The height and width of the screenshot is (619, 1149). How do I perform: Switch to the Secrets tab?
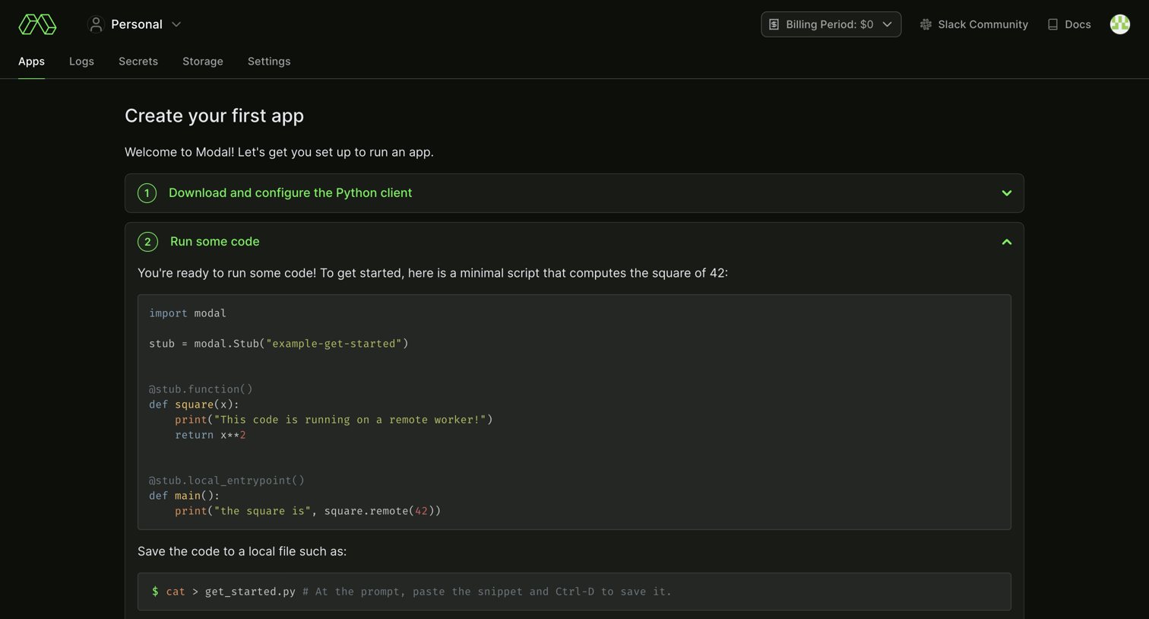(x=138, y=62)
